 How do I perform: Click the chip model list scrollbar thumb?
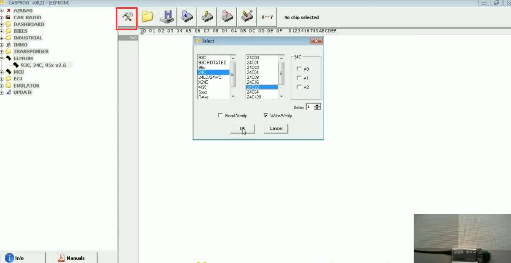click(x=281, y=73)
